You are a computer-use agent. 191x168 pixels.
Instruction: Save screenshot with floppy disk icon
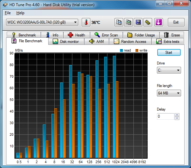pos(138,22)
